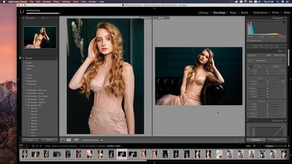Select the Red Eye Correction tool

pos(261,46)
